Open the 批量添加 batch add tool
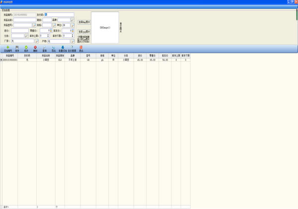The image size is (298, 209). (x=63, y=48)
